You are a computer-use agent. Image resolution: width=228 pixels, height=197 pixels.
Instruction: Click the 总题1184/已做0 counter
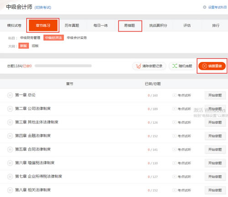click(20, 66)
